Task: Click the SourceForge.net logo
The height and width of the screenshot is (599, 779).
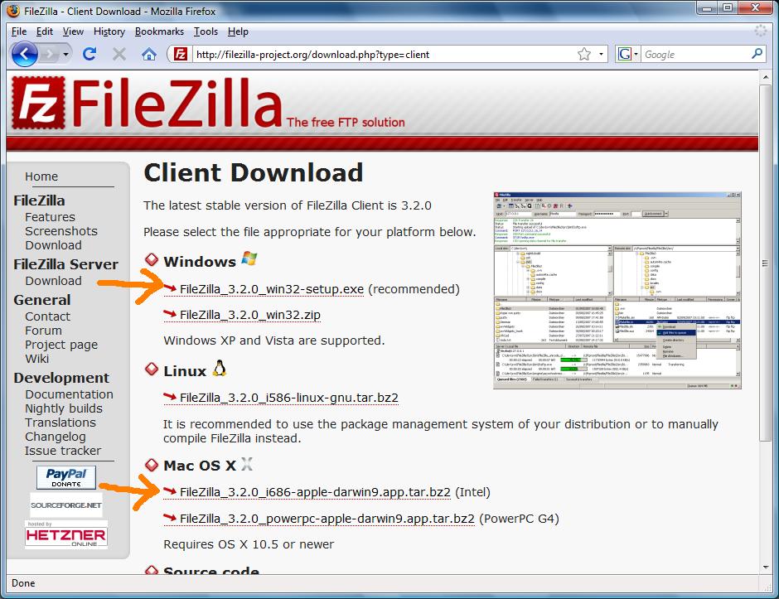Action: coord(66,505)
